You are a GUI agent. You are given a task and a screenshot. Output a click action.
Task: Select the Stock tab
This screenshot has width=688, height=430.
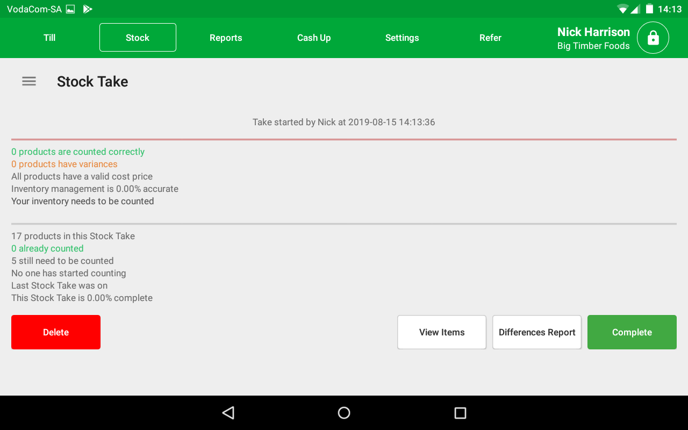click(138, 38)
